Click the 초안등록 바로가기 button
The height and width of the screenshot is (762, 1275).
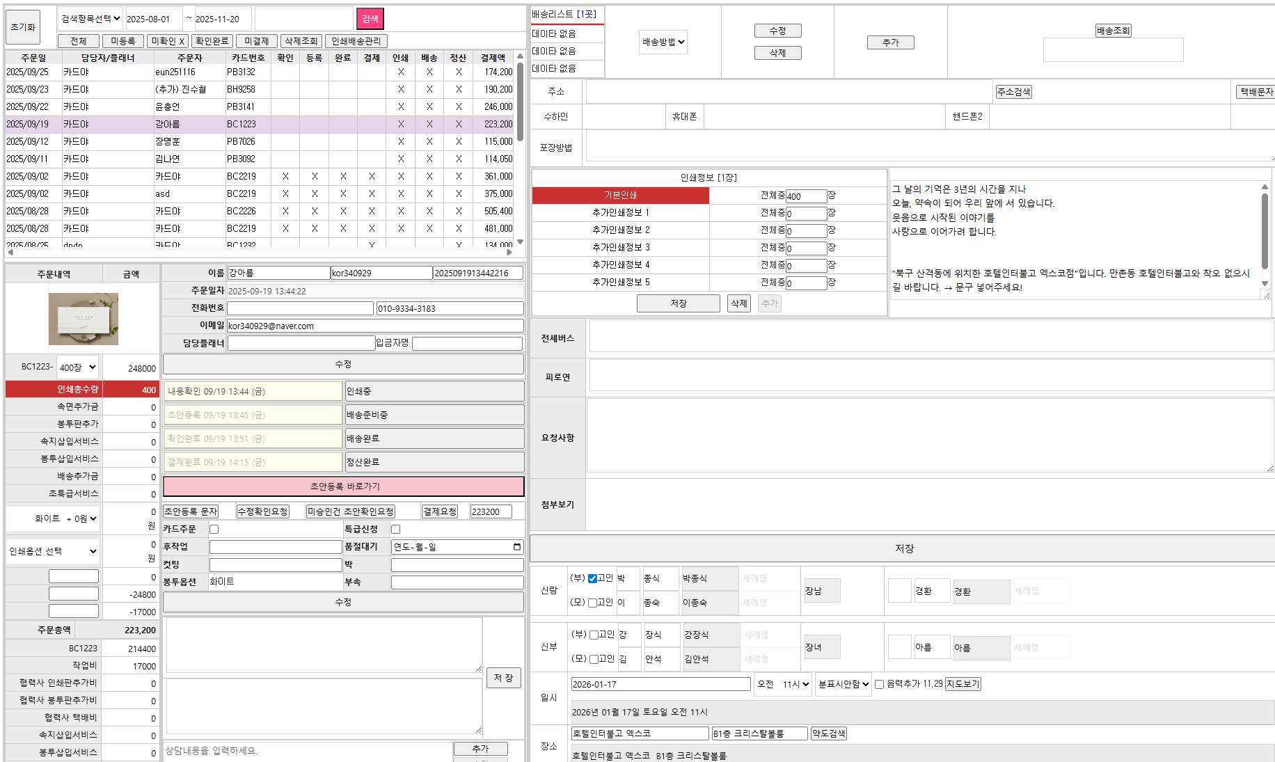(344, 486)
